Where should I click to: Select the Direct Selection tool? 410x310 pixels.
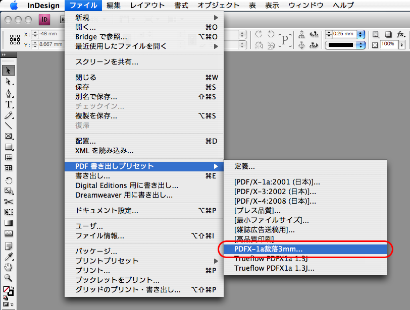click(x=9, y=82)
